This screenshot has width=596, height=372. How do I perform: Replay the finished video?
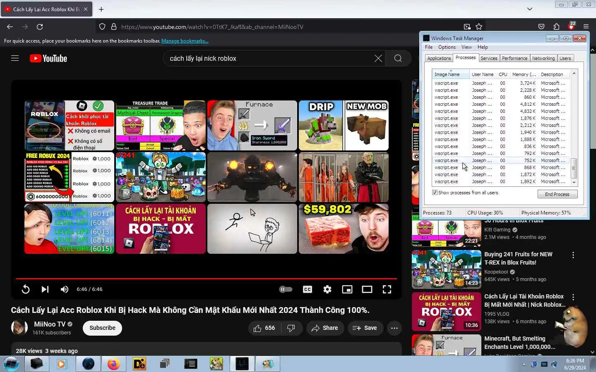tap(26, 289)
